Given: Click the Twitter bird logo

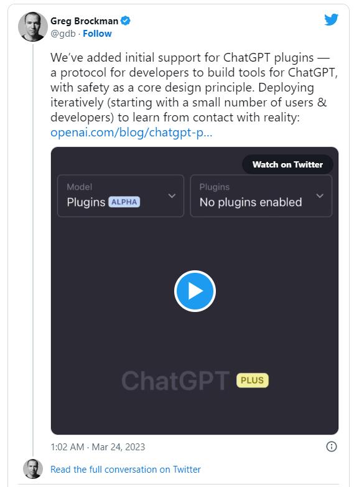Looking at the screenshot, I should [x=331, y=19].
